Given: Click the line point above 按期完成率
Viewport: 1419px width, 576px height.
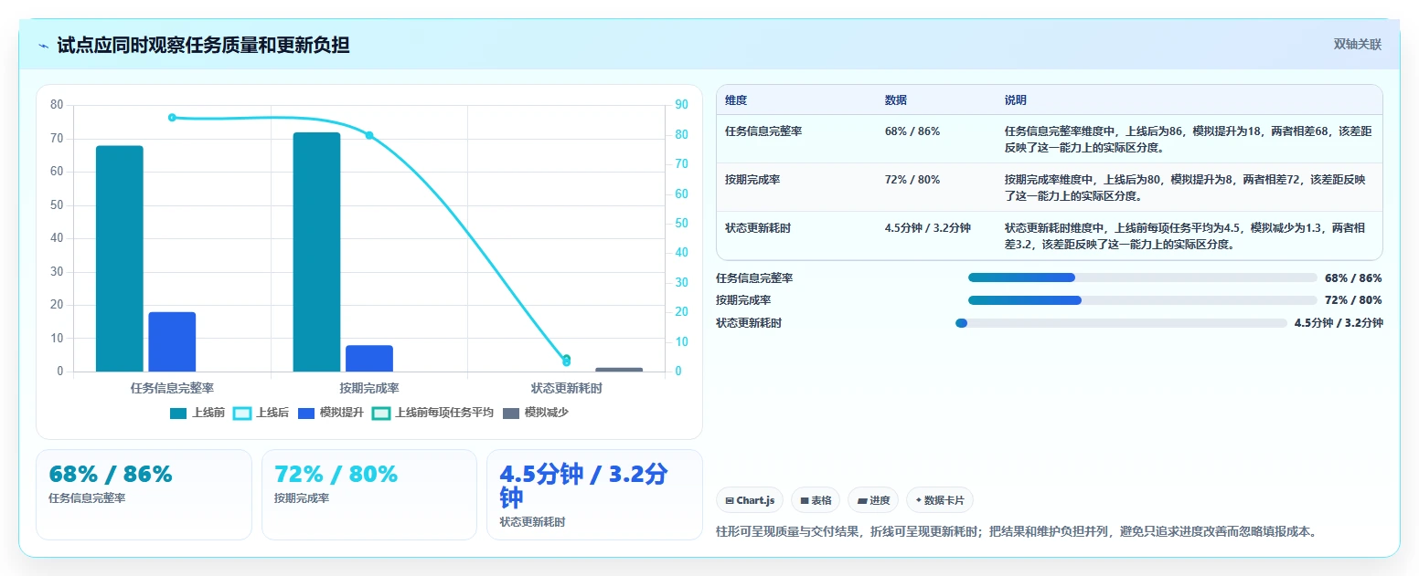Looking at the screenshot, I should pyautogui.click(x=369, y=135).
